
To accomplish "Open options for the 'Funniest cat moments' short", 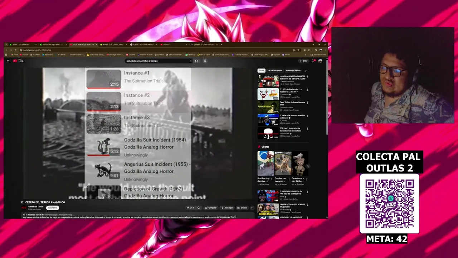I will [x=289, y=179].
